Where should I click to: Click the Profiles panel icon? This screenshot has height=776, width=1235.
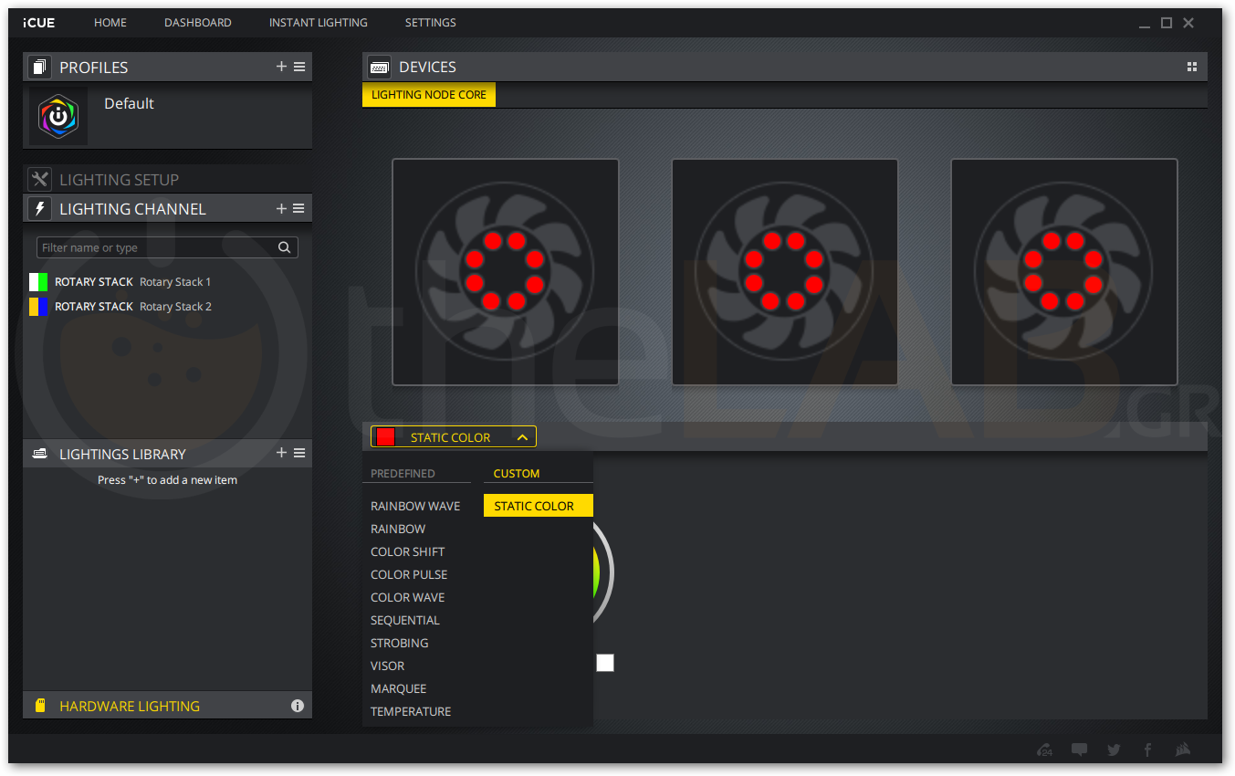[39, 67]
